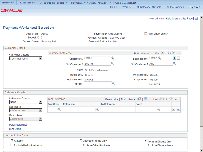Click the SubCustomer 1 lookup magnifier
This screenshot has width=203, height=152.
113,64
